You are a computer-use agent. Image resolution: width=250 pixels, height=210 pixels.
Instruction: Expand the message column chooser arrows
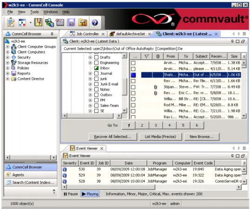(x=244, y=56)
